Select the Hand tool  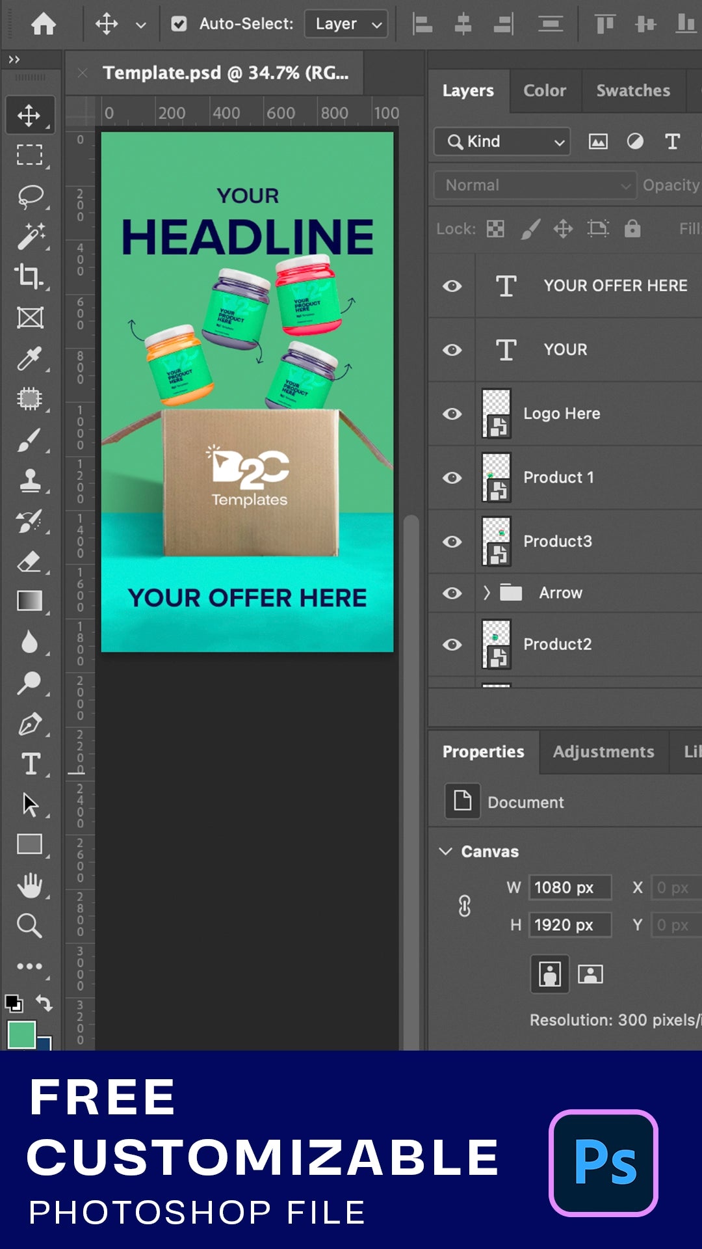29,885
